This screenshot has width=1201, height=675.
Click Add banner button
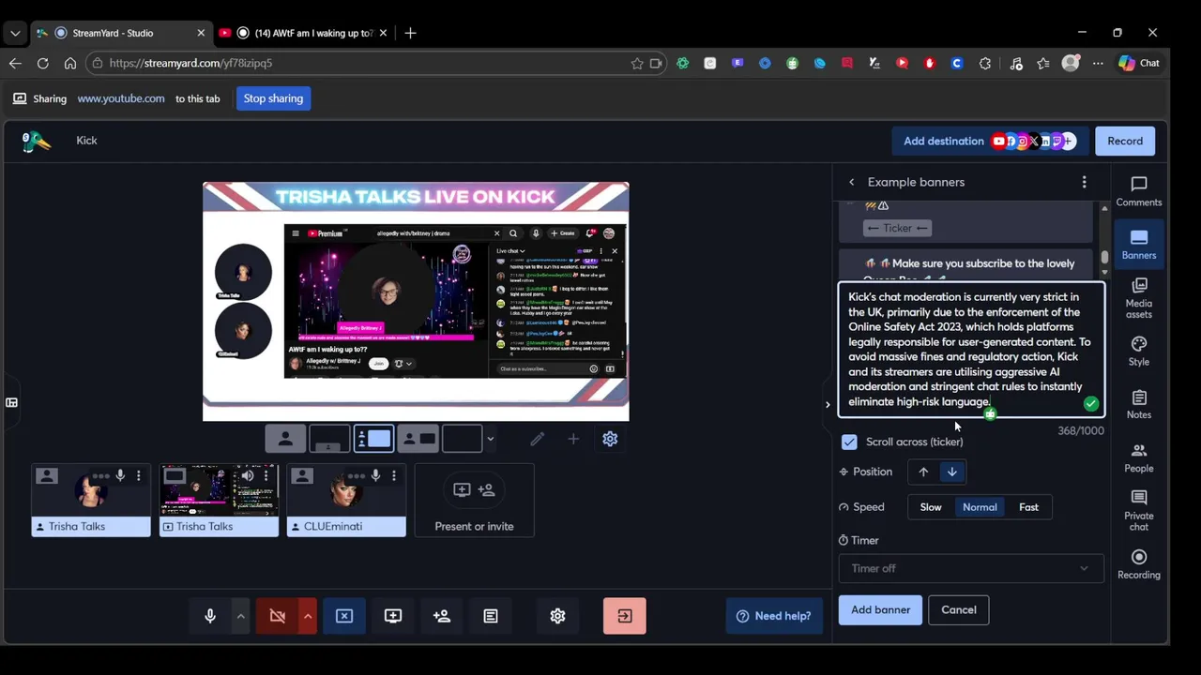(x=880, y=609)
